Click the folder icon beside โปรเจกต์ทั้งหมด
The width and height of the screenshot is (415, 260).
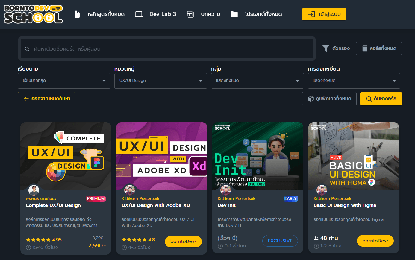point(234,14)
